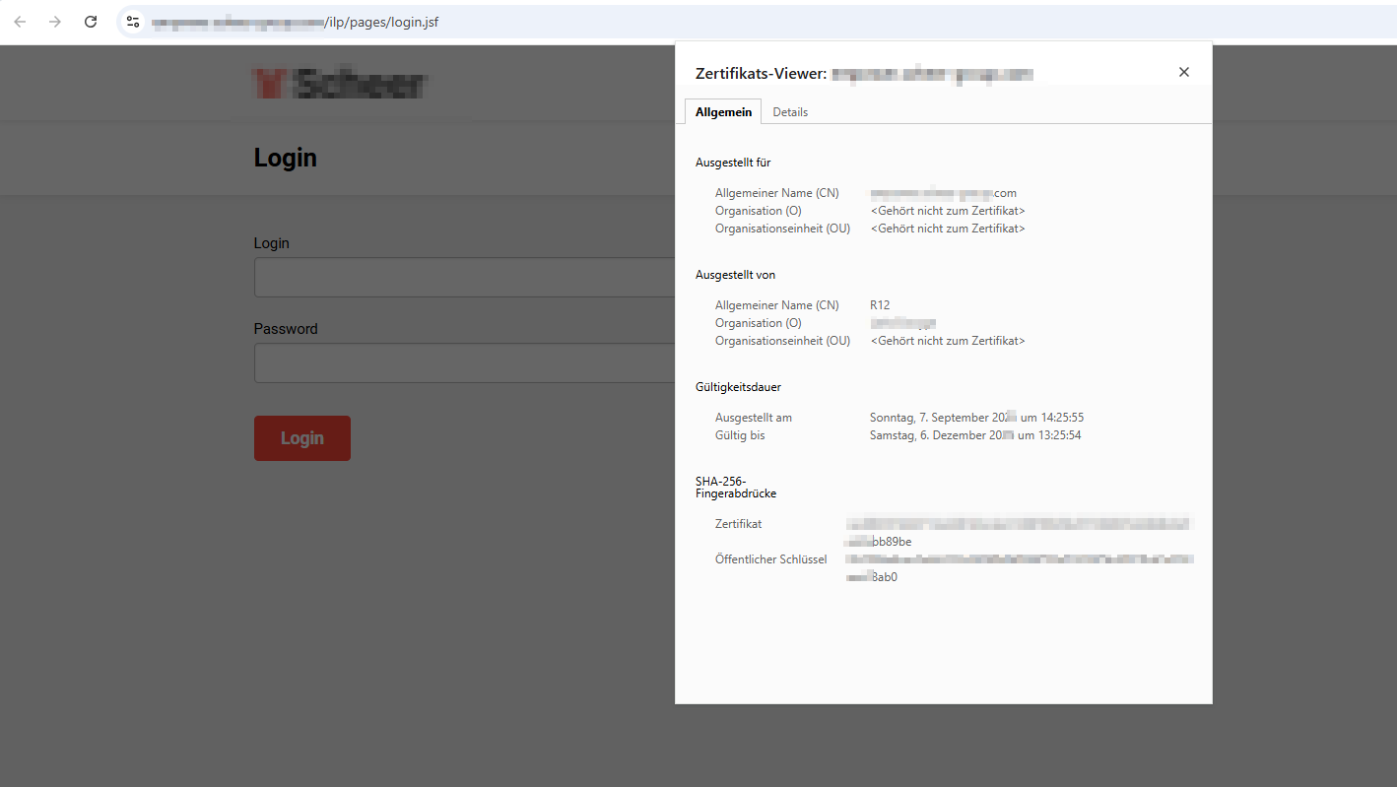Open the Details tab
Screen dimensions: 1397x787
point(790,112)
